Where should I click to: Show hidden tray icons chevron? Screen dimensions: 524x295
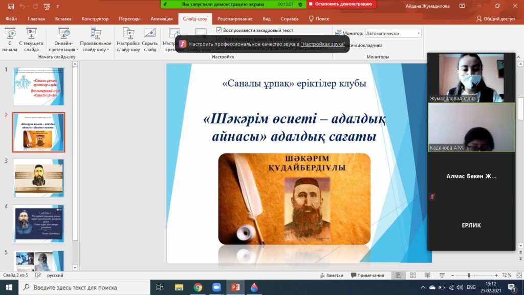click(423, 287)
